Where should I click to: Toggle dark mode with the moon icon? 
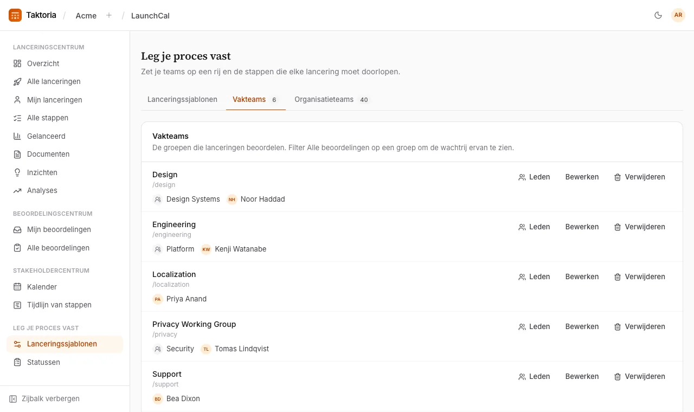coord(658,15)
